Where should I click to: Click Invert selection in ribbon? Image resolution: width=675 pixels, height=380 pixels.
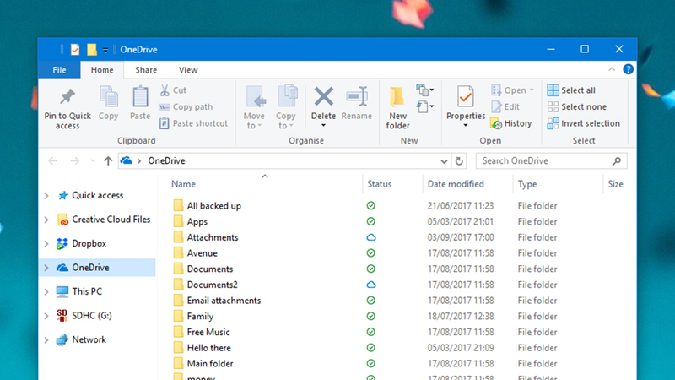584,123
